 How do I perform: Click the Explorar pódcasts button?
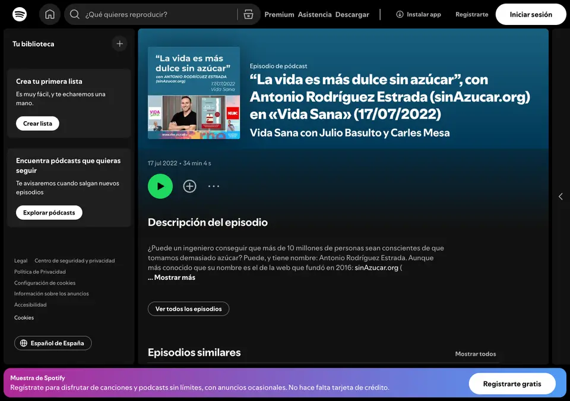point(49,213)
